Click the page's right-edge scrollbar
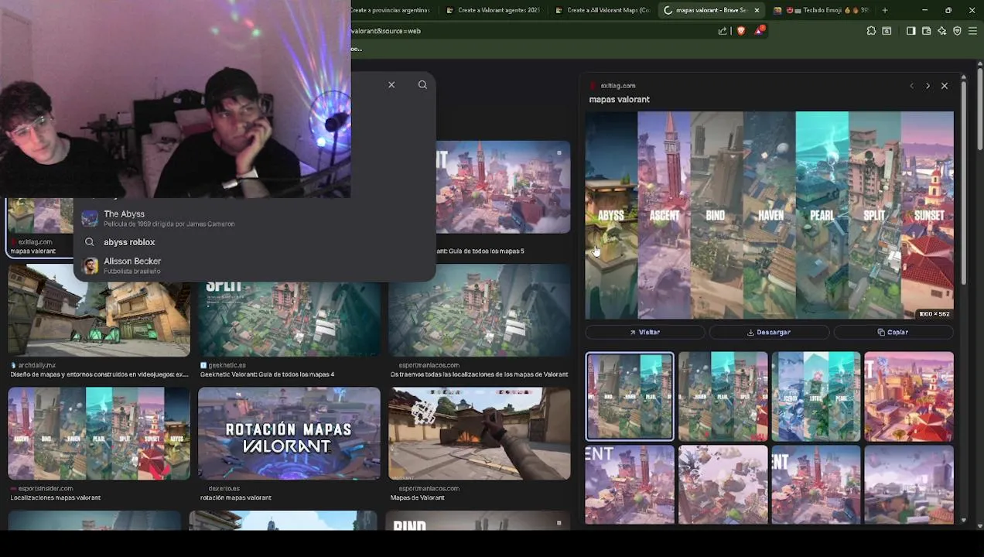This screenshot has width=984, height=557. 980,108
